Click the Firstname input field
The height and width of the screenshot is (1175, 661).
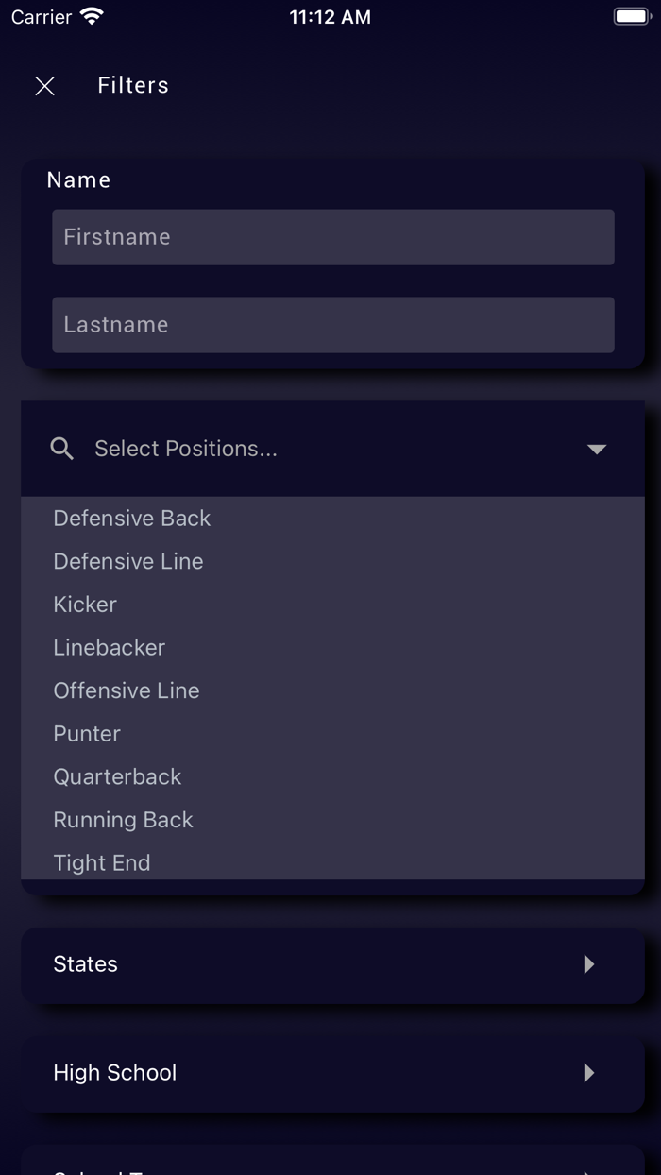(x=332, y=237)
